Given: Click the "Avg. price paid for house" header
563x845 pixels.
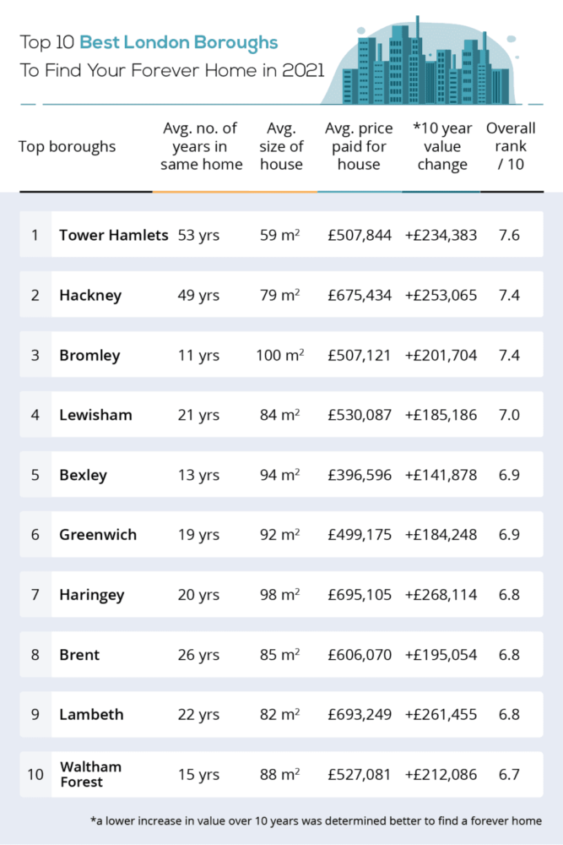Looking at the screenshot, I should pos(359,146).
